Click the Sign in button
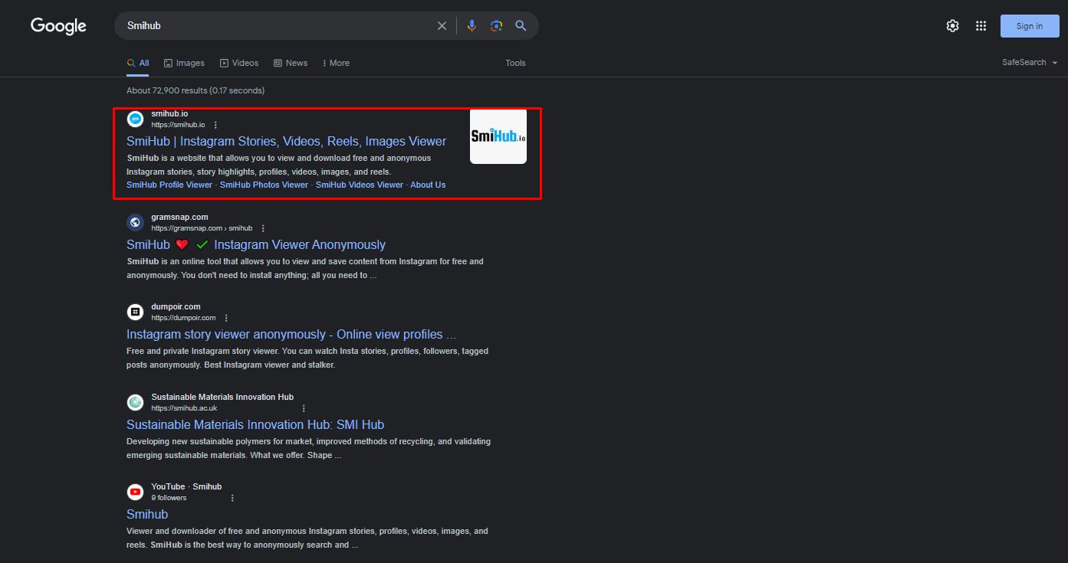 point(1029,26)
